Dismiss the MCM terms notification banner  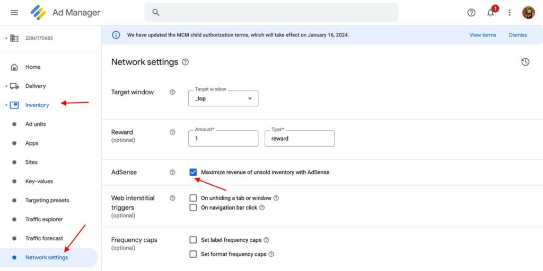(x=518, y=35)
